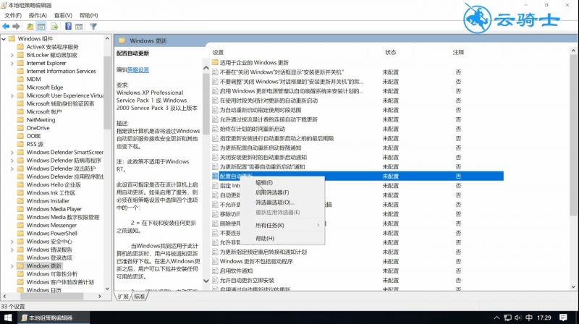Click the 策略设置 link
The image size is (579, 324).
138,69
